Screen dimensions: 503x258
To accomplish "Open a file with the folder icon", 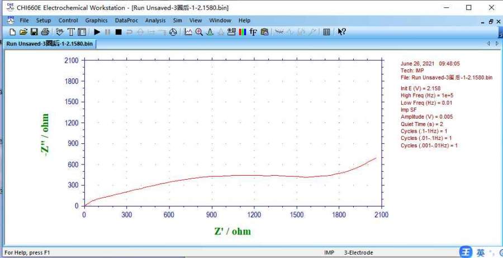I will point(23,32).
